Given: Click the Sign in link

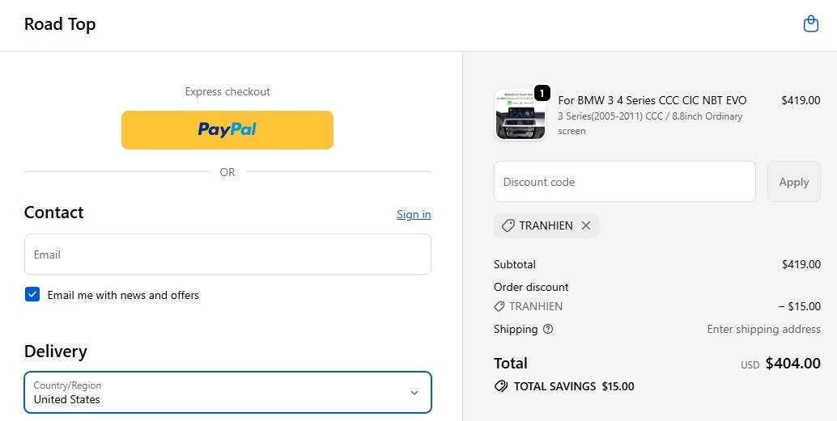Looking at the screenshot, I should 414,214.
